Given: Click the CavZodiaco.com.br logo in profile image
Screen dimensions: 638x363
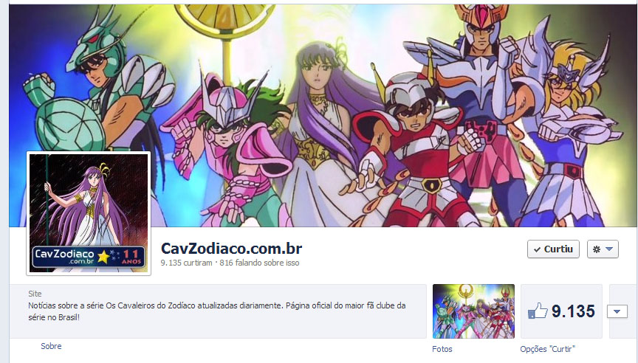Looking at the screenshot, I should [65, 257].
